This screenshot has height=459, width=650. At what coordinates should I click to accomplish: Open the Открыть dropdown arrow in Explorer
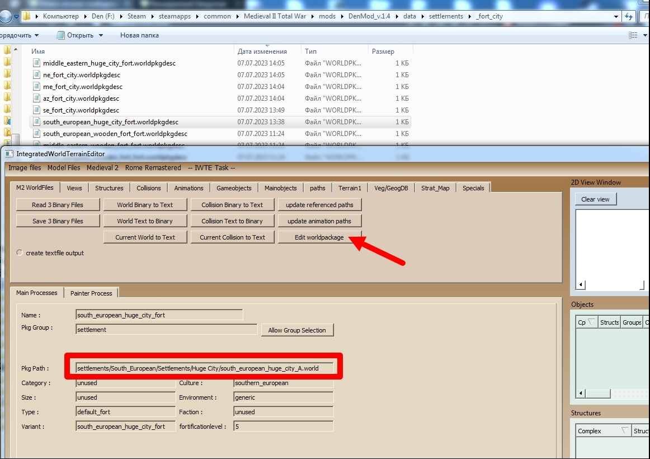click(101, 35)
